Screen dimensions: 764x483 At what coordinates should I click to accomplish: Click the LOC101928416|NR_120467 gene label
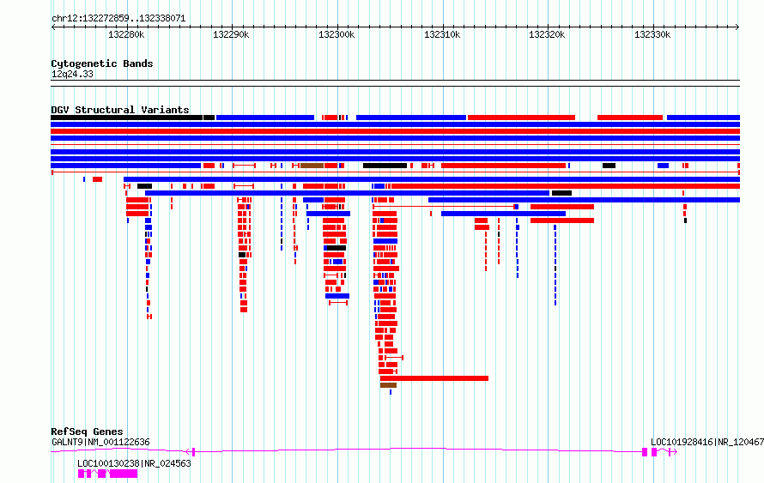707,442
